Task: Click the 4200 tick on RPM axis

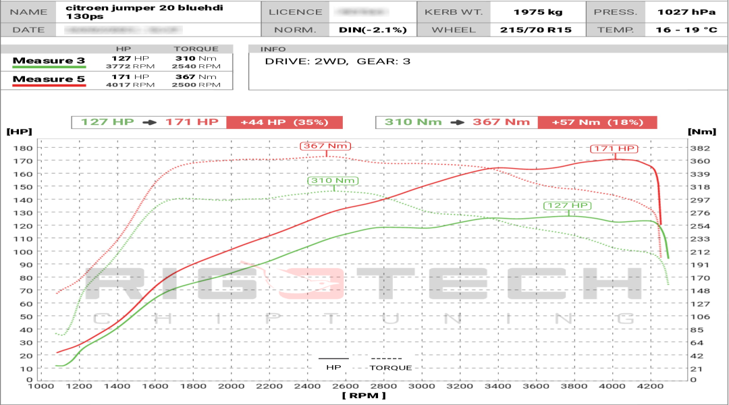Action: click(x=651, y=386)
